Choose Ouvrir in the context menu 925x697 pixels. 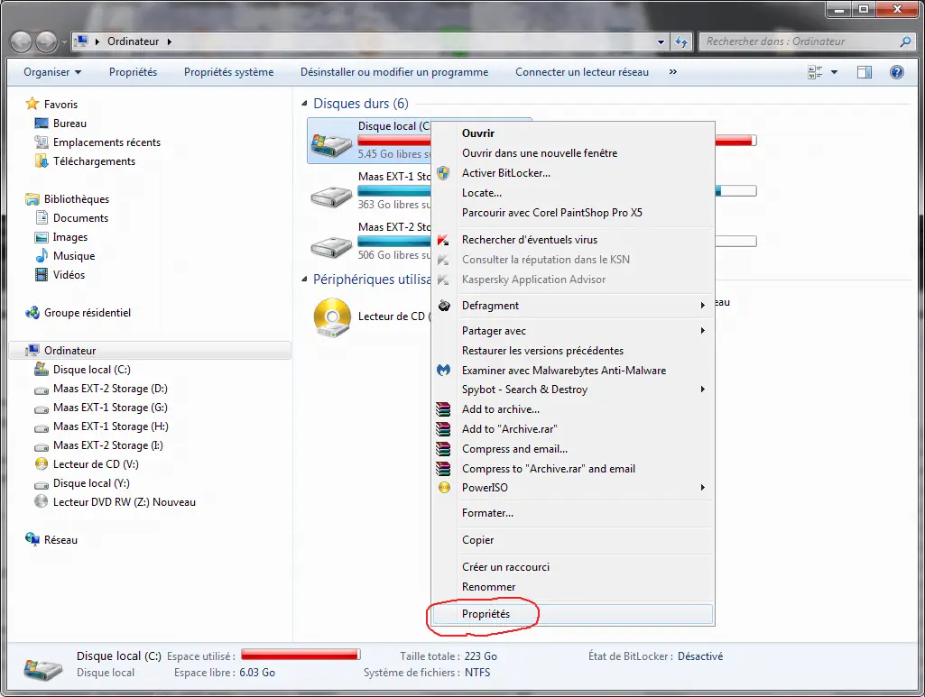pyautogui.click(x=573, y=133)
